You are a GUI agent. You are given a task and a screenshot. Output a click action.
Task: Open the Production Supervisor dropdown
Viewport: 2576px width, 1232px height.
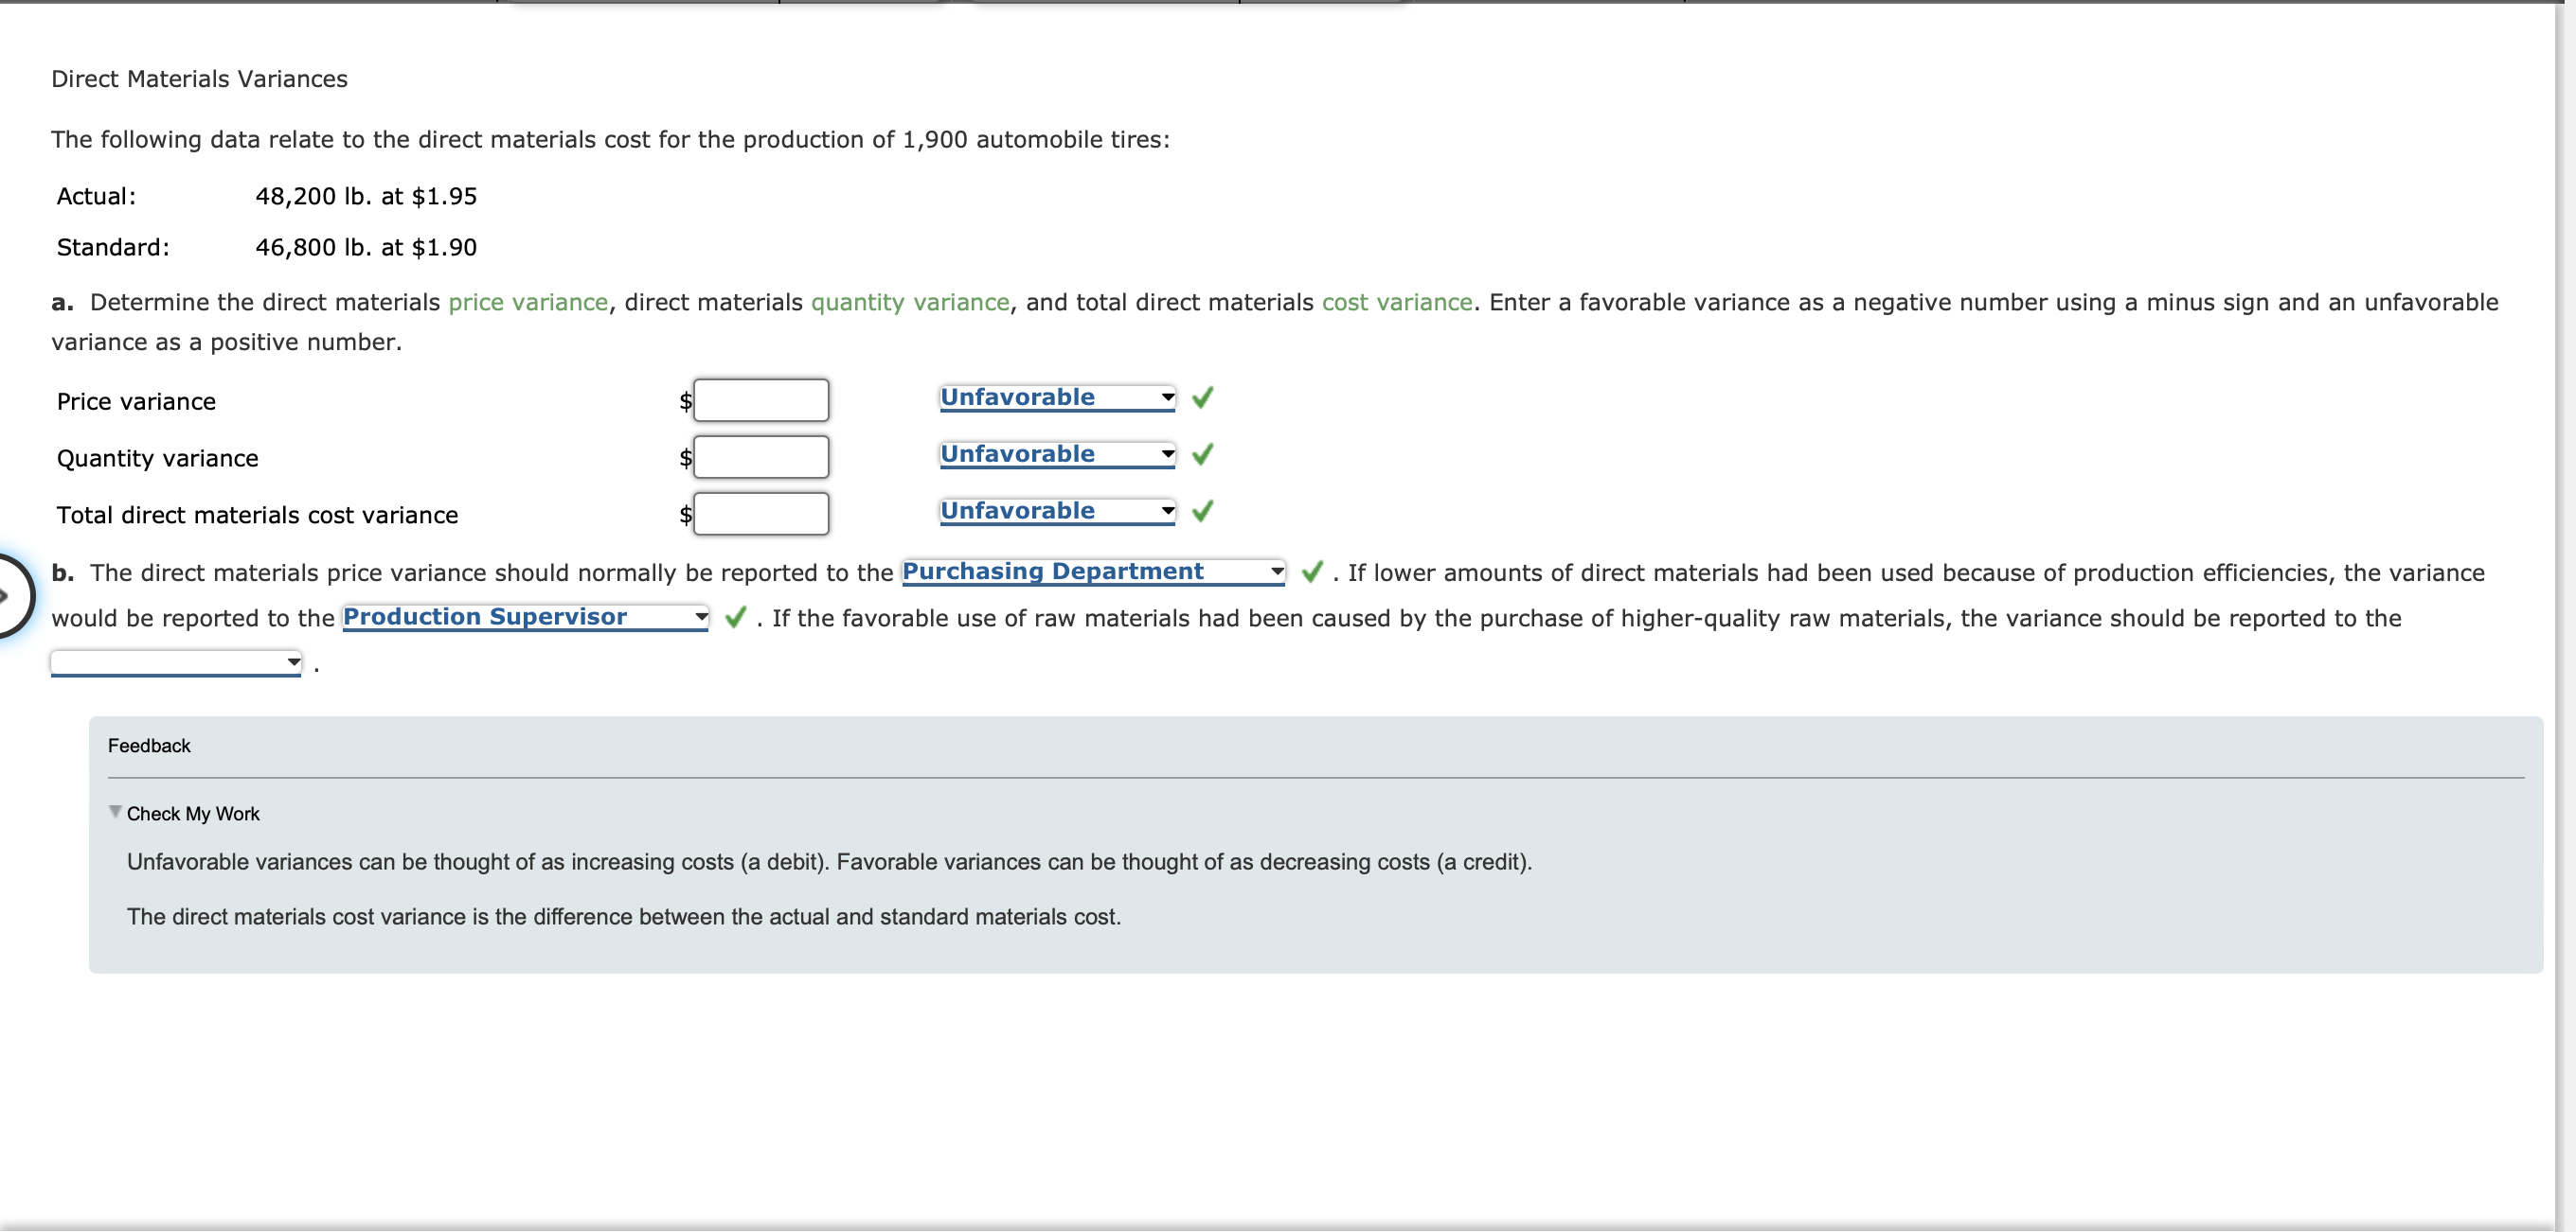tap(525, 618)
